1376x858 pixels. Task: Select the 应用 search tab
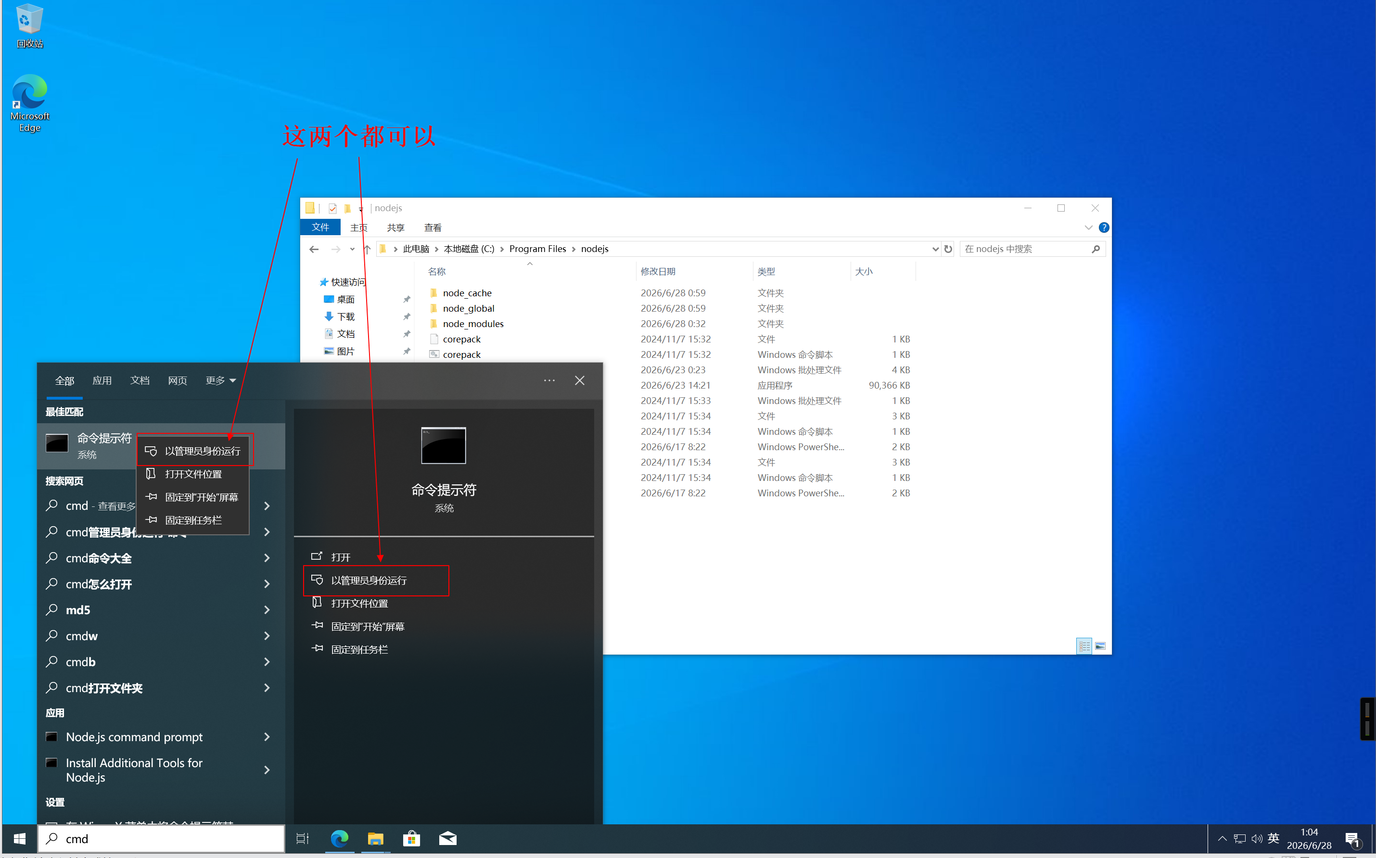102,381
